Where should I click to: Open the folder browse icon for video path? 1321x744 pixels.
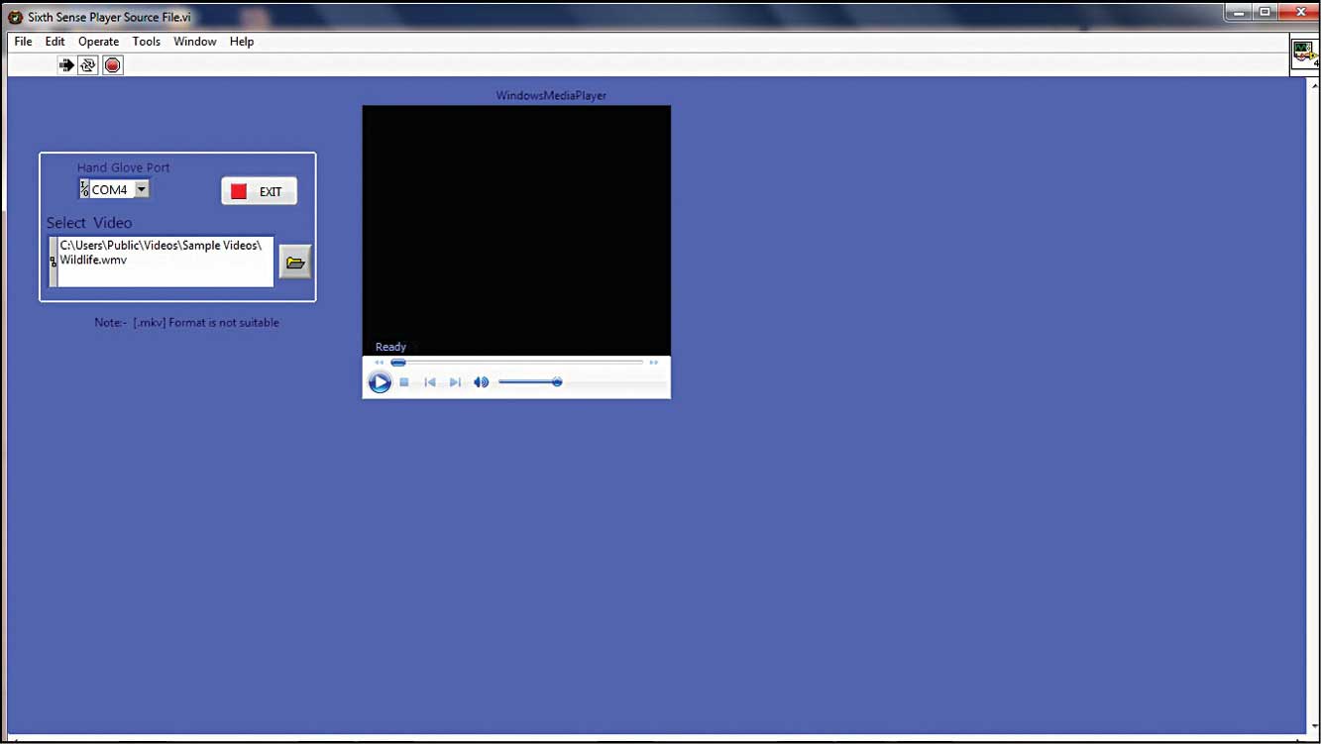click(295, 263)
